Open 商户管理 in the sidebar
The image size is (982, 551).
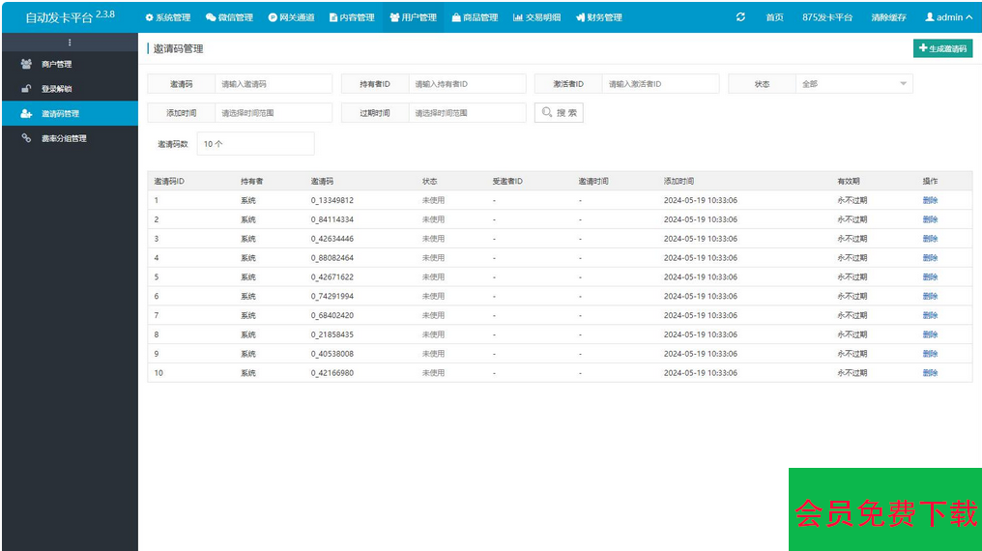click(x=56, y=65)
